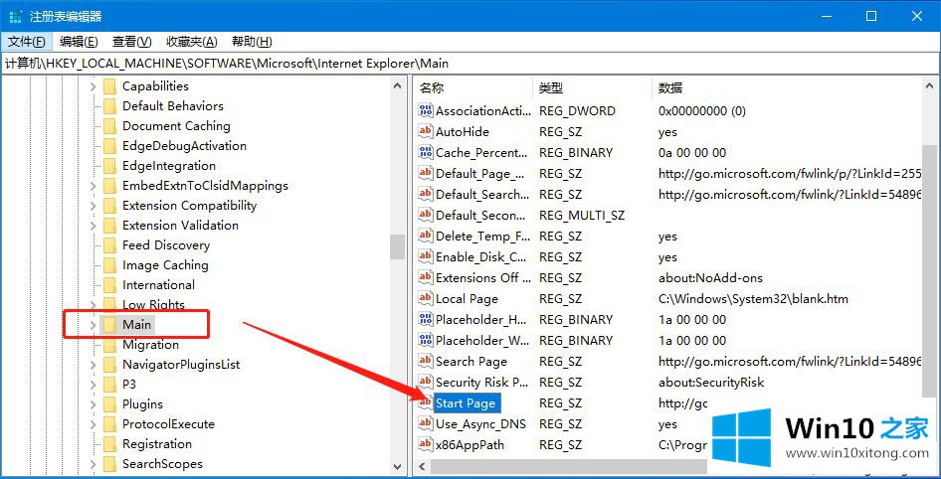Viewport: 941px width, 479px height.
Task: Click the AutoHide string value icon
Action: [x=426, y=132]
